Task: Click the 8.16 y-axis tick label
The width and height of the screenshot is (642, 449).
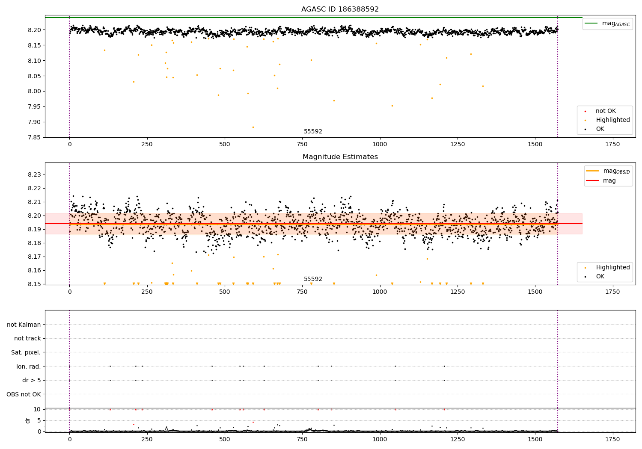Action: [x=35, y=270]
